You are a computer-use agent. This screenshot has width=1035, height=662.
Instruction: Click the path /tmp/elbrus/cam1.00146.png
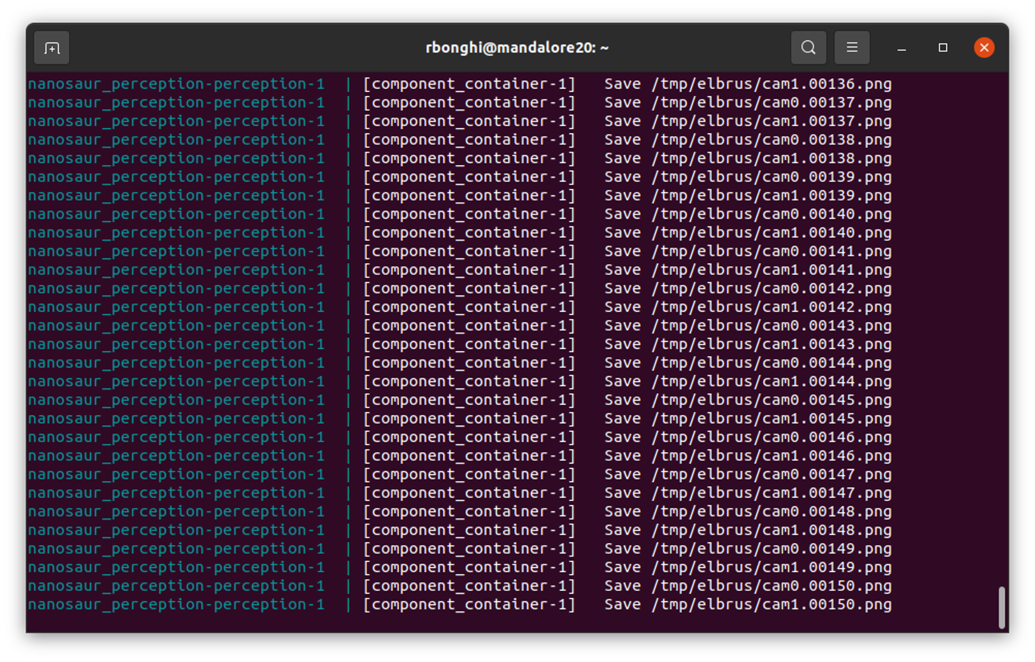click(771, 456)
